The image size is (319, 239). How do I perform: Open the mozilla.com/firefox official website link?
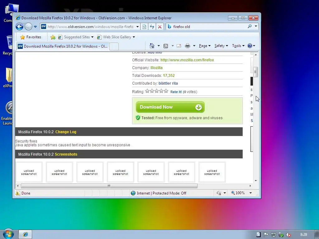(187, 60)
